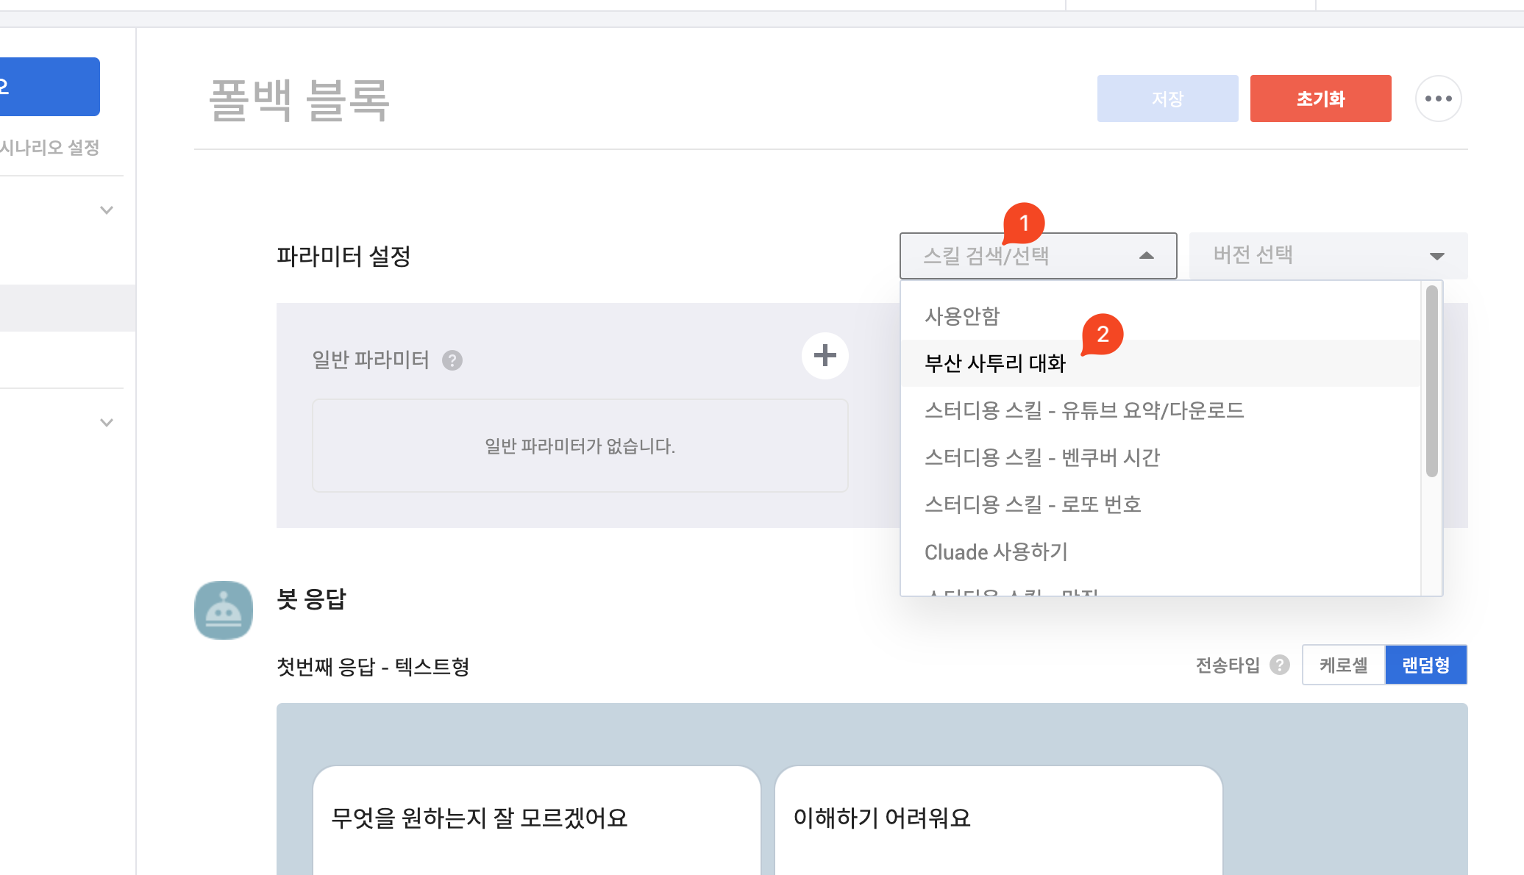This screenshot has height=875, width=1524.
Task: Select 스터디용 스킬 - 벤쿠버 시간
Action: [x=1041, y=457]
